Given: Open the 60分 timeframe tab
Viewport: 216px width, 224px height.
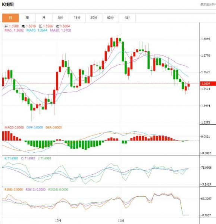Looking at the screenshot, I should 110,18.
